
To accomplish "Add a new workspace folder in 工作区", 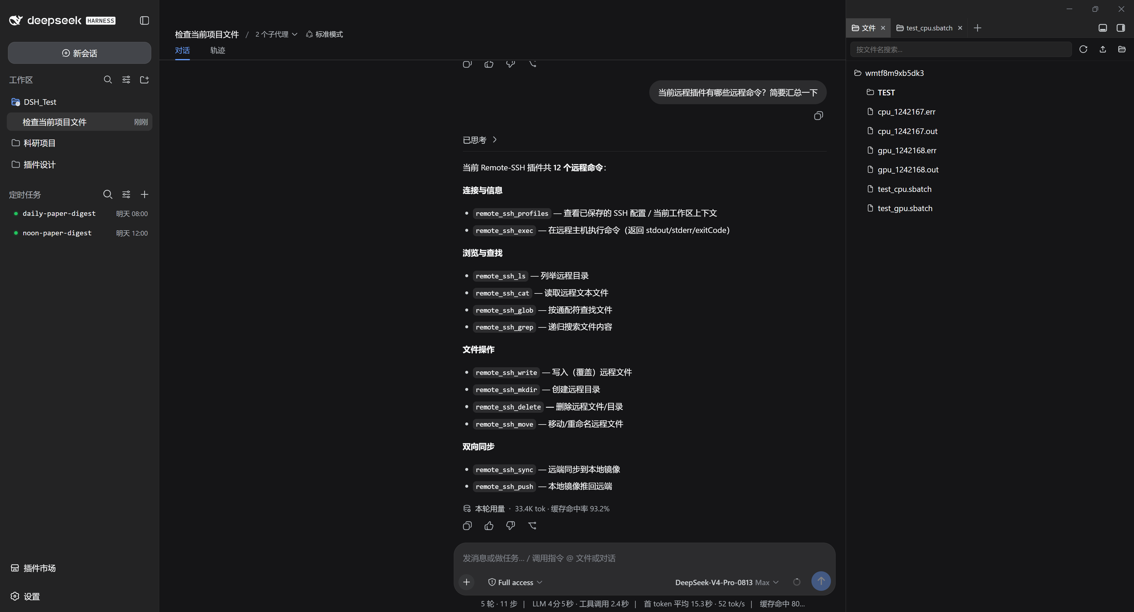I will click(144, 80).
